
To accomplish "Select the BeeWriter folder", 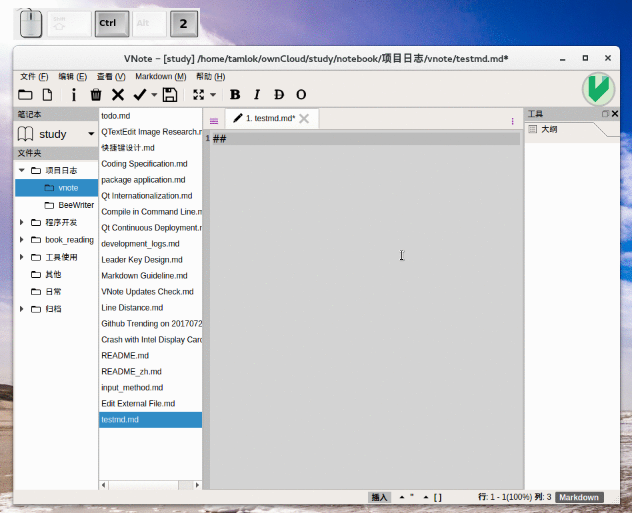I will (x=76, y=205).
